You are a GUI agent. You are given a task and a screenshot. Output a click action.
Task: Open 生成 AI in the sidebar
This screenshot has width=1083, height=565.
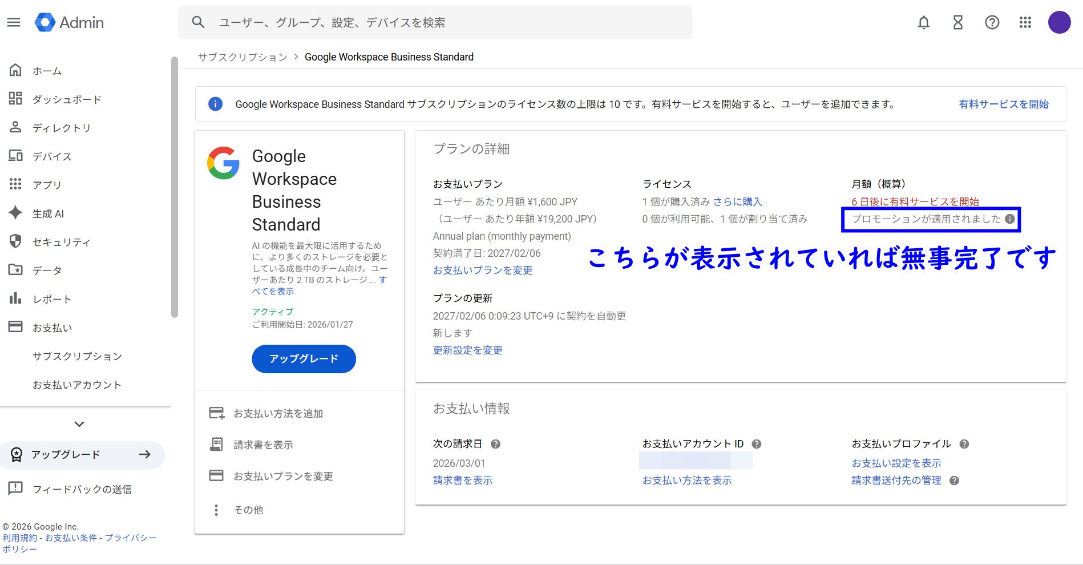pyautogui.click(x=48, y=213)
